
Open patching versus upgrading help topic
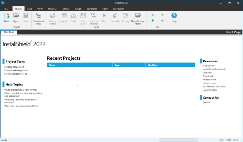(23, 95)
